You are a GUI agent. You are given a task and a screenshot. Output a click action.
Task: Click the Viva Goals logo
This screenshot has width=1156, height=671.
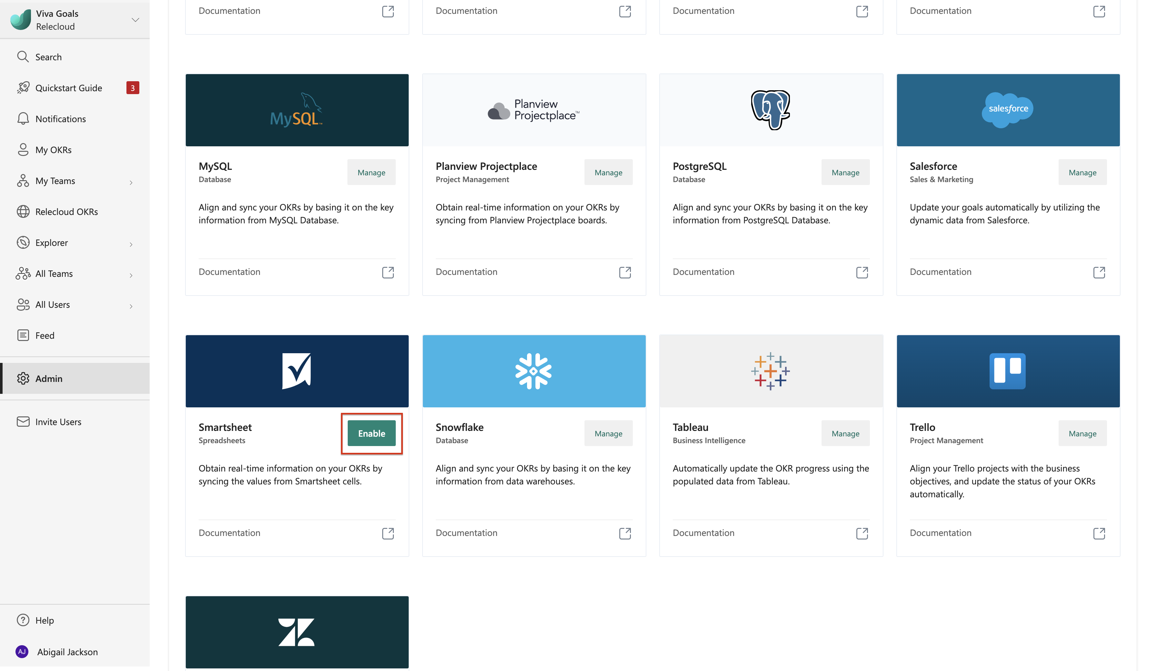pos(20,20)
